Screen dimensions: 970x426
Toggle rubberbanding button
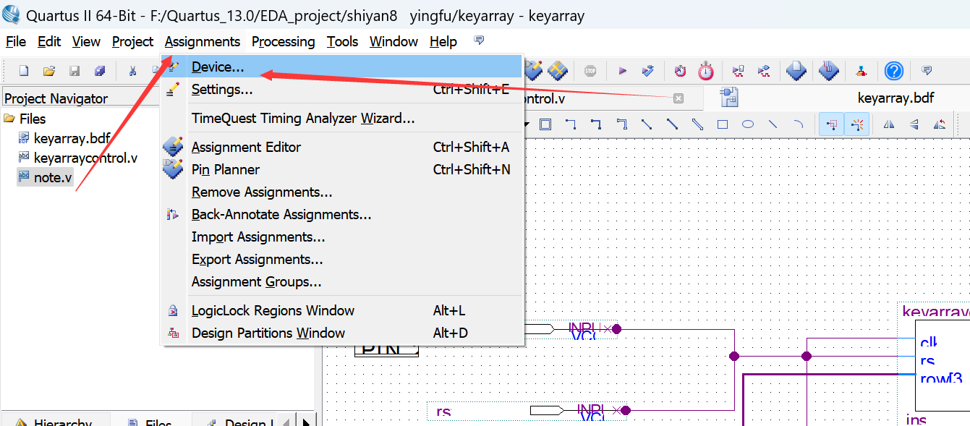click(x=857, y=124)
